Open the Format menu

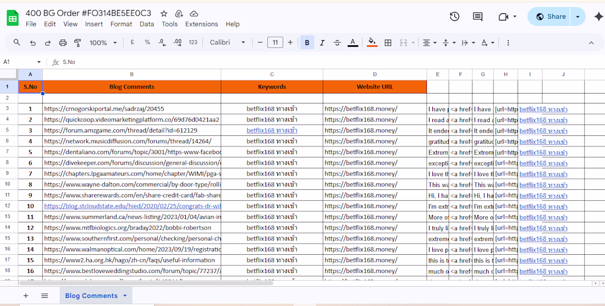tap(121, 24)
